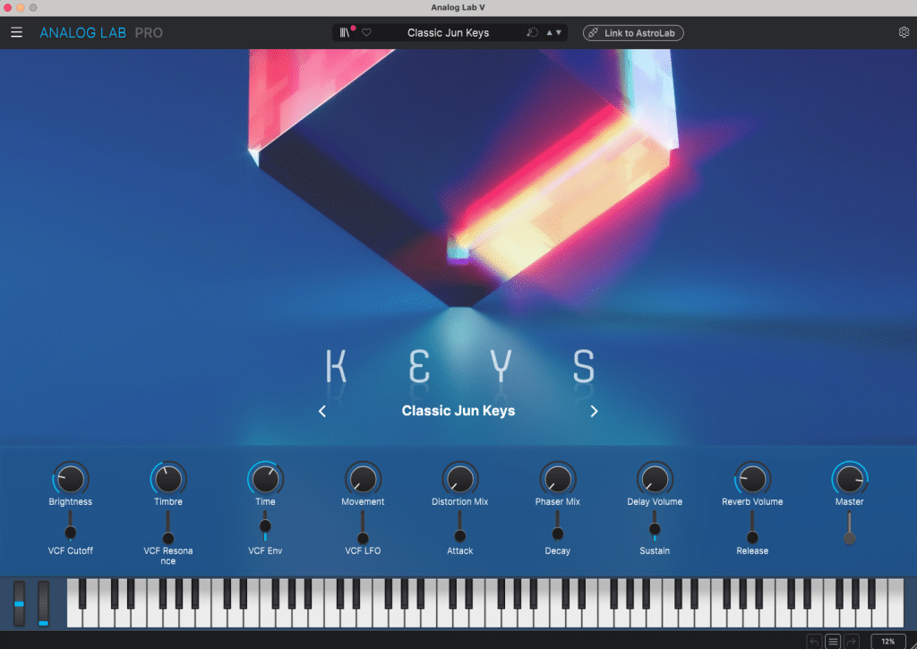Select next preset using down triangle
This screenshot has height=649, width=917.
point(560,32)
